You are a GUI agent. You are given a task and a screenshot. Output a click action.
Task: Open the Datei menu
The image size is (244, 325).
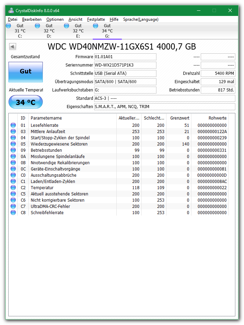click(x=12, y=19)
